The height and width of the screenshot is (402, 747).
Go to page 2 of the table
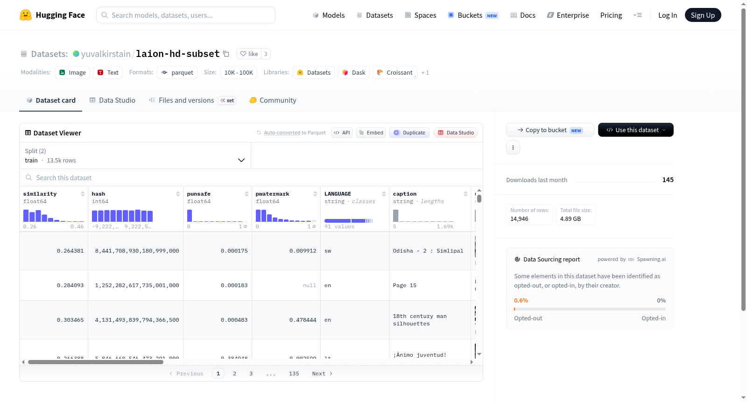click(x=234, y=374)
